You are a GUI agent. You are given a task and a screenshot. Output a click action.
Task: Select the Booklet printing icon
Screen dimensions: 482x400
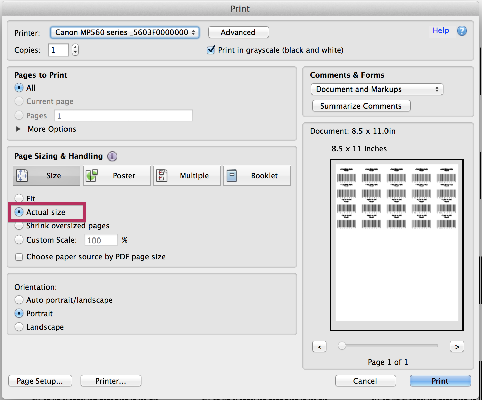pos(232,175)
